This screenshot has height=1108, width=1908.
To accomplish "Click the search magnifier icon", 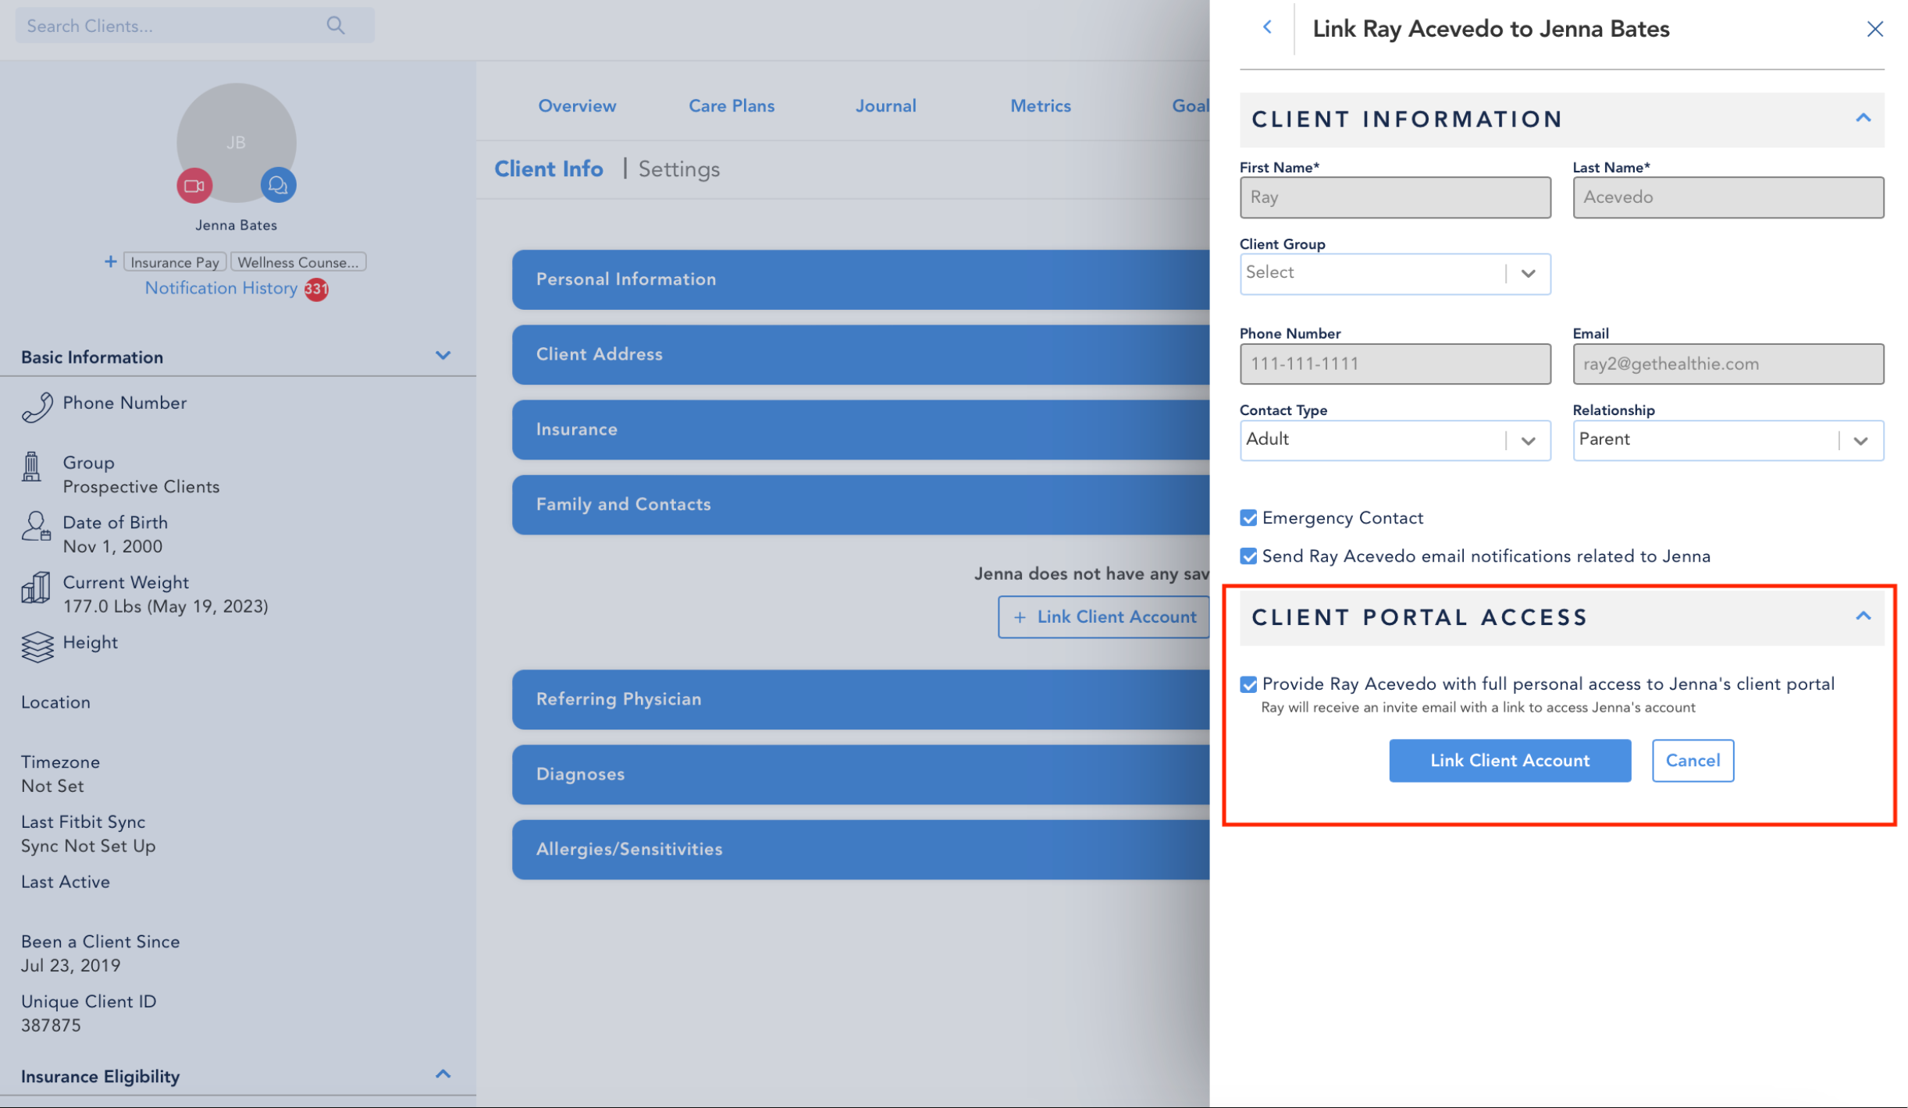I will (x=336, y=26).
